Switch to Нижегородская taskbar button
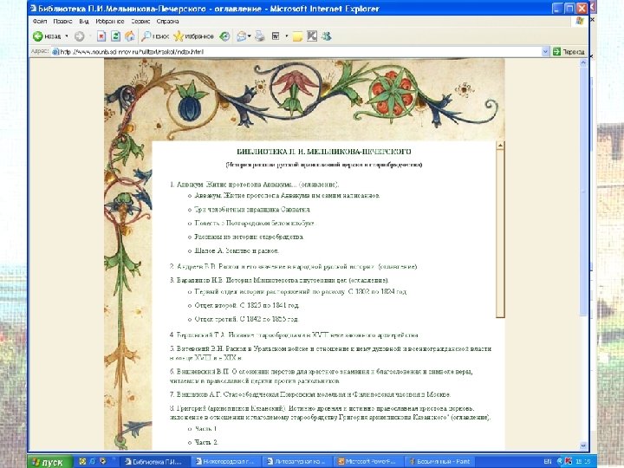Screen dimensions: 624x468 tap(224, 462)
